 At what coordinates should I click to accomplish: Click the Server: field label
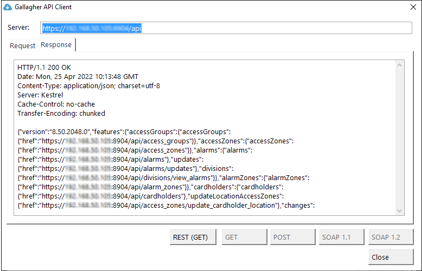(18, 28)
